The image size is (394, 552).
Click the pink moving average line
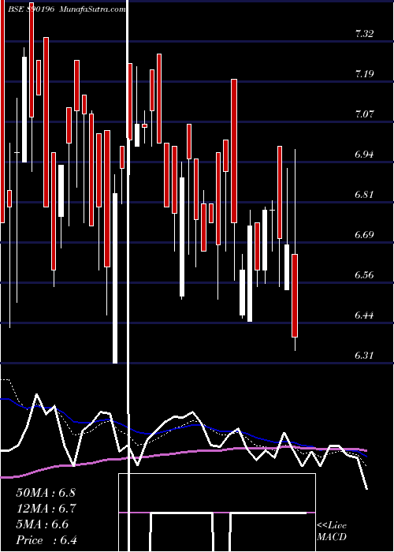point(183,454)
